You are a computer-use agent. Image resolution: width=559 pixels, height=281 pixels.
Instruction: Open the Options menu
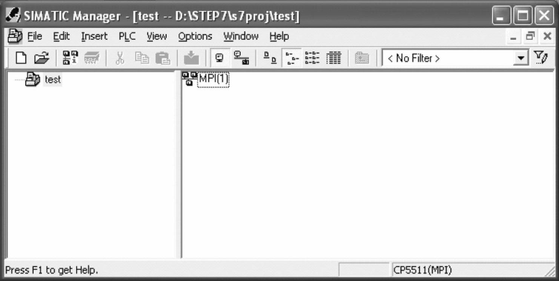tap(195, 37)
